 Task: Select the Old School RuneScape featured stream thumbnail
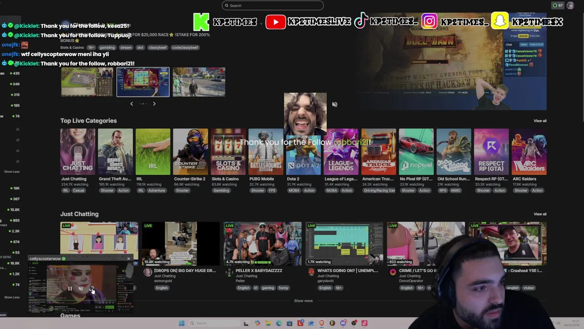point(87,82)
